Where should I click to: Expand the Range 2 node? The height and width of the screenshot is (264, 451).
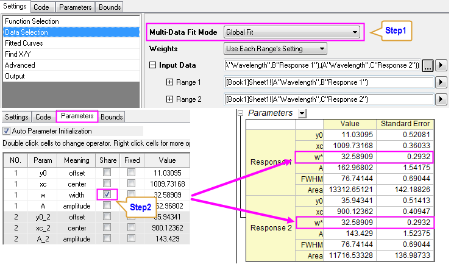[x=169, y=99]
